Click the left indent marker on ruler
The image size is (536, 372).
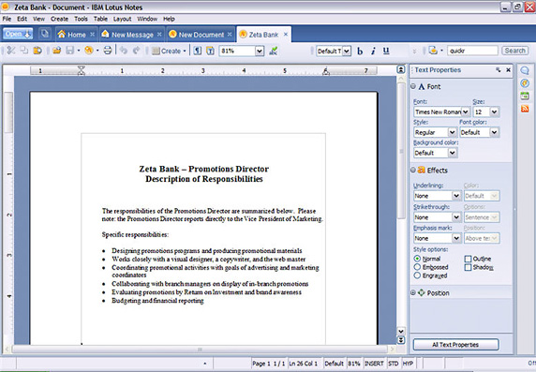point(81,70)
